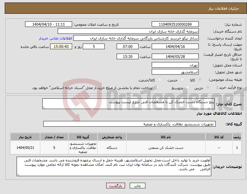Select the کالا/خدمت radio button
Image resolution: width=247 pixels, height=194 pixels.
pos(160,80)
